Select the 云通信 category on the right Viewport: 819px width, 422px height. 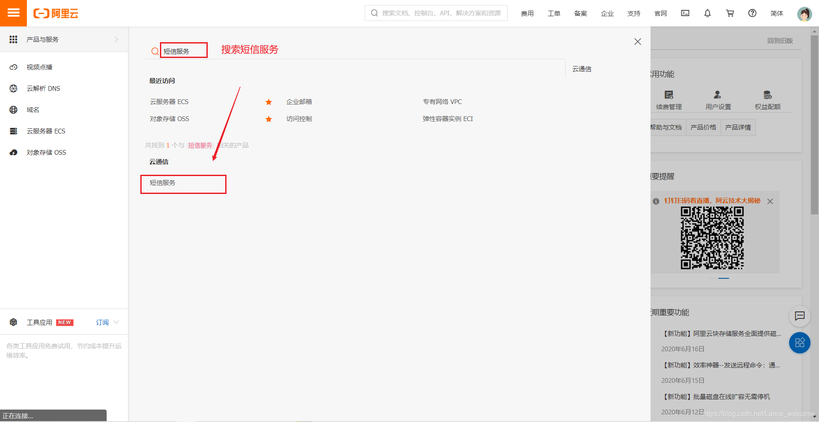(582, 69)
